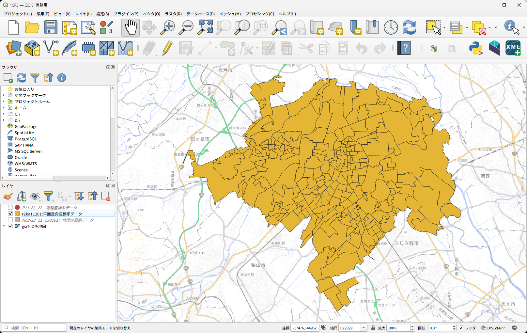Open the layer filter funnel in Layers panel
Image resolution: width=527 pixels, height=333 pixels.
[48, 196]
